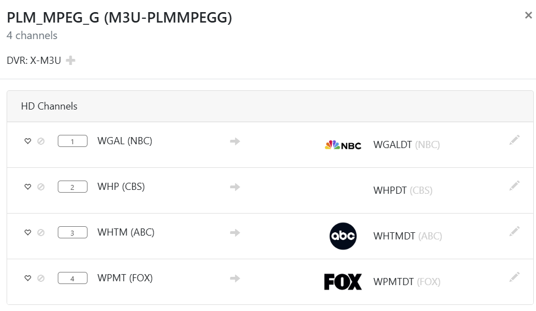The image size is (536, 311).
Task: Toggle favorite heart for WHP (CBS)
Action: click(28, 187)
